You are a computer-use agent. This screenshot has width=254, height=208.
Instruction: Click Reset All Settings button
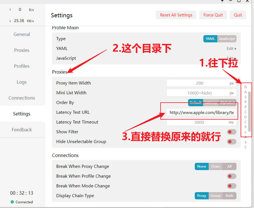pos(176,15)
